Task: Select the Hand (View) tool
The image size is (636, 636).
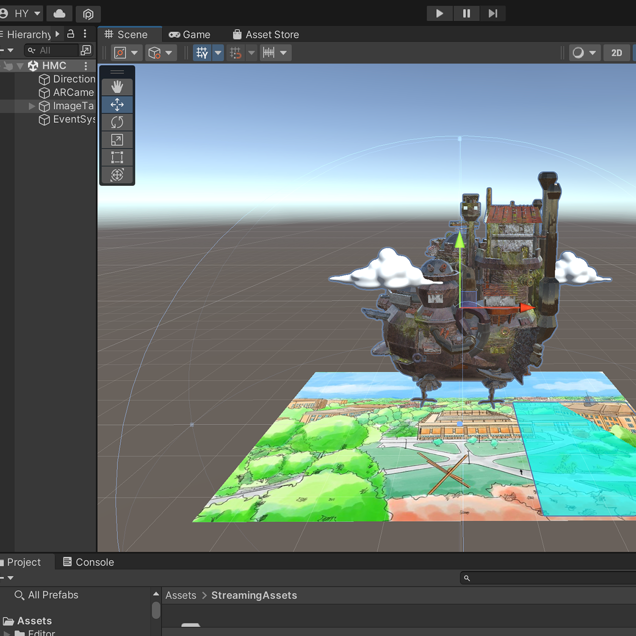Action: click(x=117, y=87)
